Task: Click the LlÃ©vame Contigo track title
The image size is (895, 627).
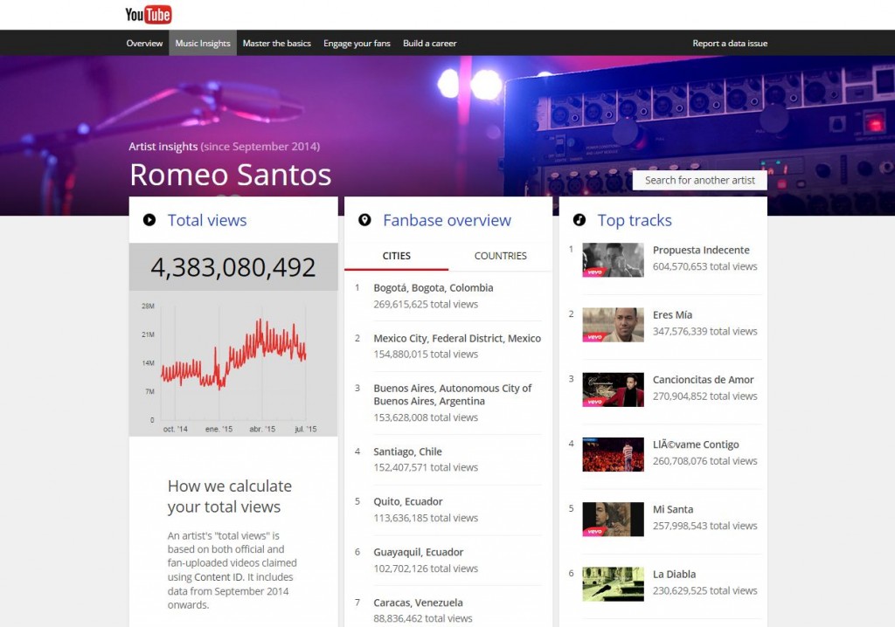Action: [x=696, y=444]
